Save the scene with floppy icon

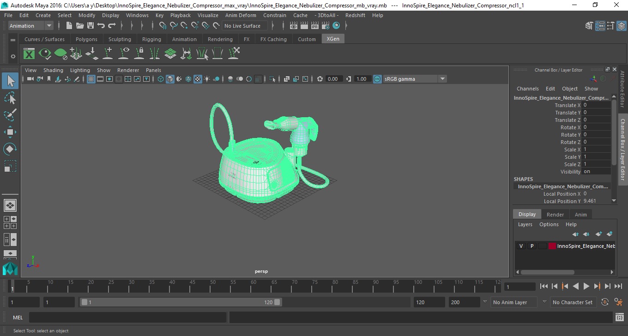(x=91, y=26)
